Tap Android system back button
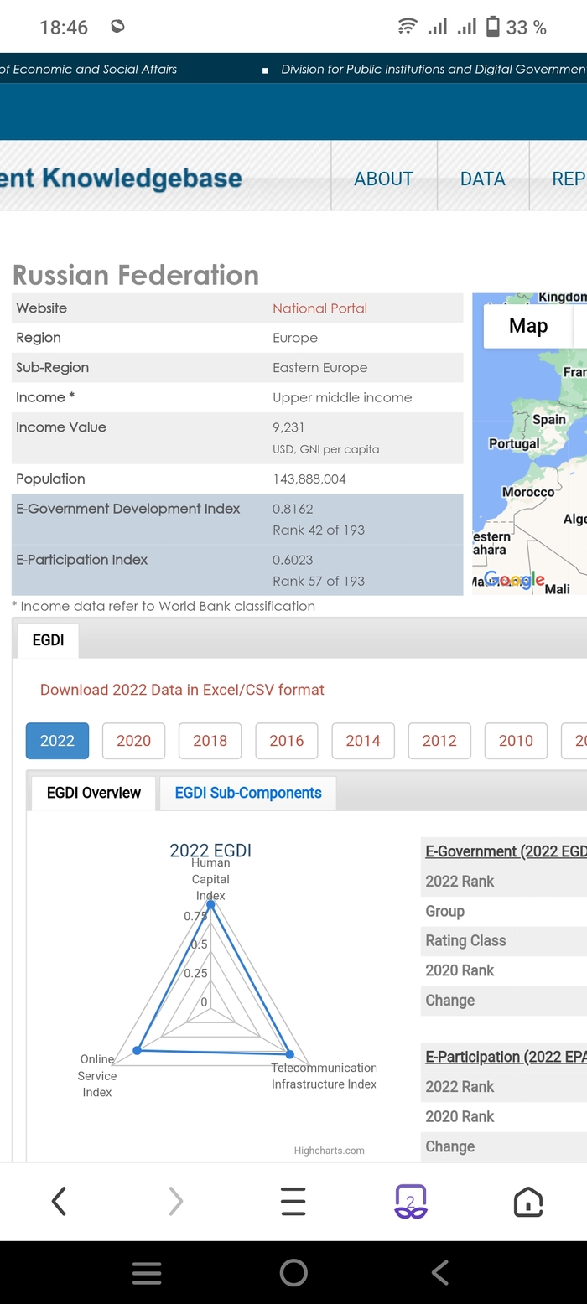Image resolution: width=587 pixels, height=1304 pixels. coord(440,1273)
